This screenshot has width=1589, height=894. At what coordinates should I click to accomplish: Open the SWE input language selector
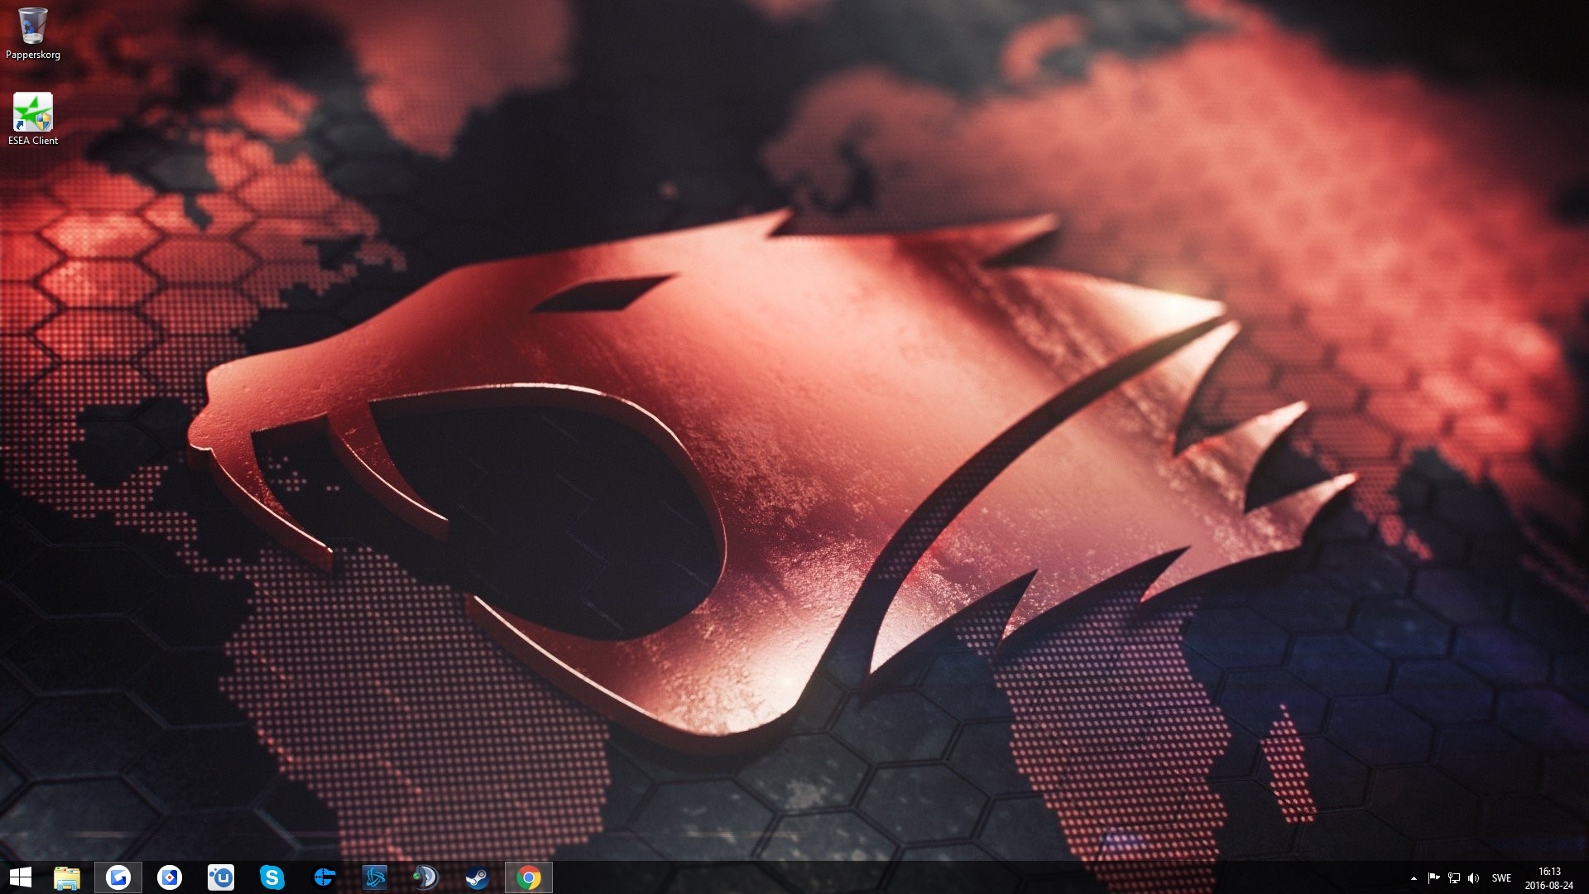1501,878
